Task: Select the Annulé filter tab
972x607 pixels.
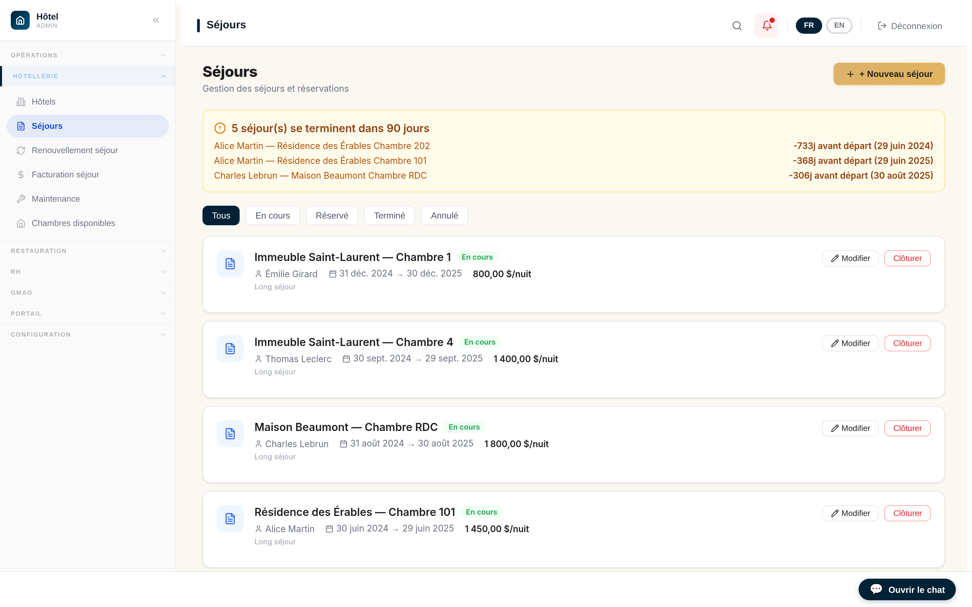Action: tap(444, 215)
